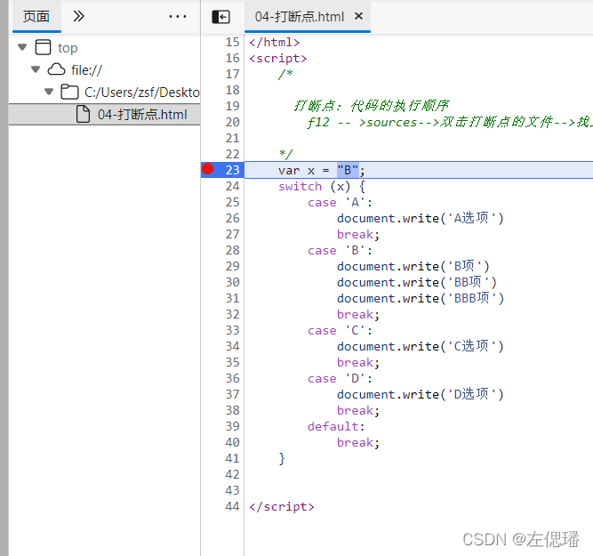Open the 页面 (Page) tab

coord(36,16)
